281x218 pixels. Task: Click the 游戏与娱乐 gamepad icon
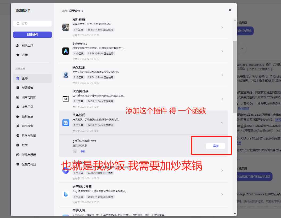pos(18,155)
